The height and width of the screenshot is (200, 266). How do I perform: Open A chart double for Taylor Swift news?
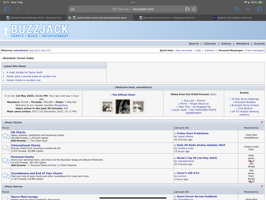coord(25,72)
